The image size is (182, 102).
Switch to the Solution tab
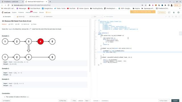(x=21, y=17)
